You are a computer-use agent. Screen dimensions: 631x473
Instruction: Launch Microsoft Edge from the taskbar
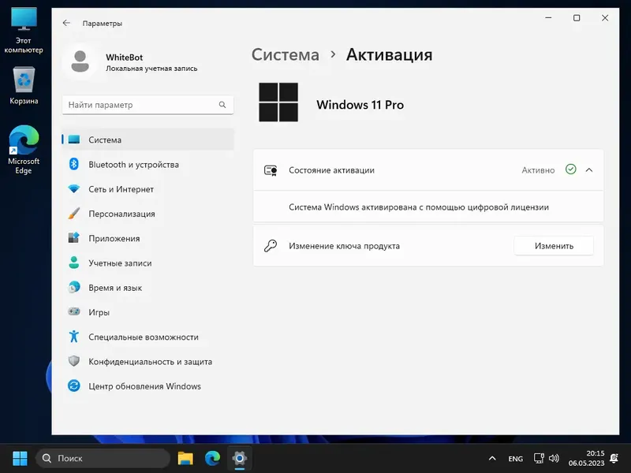coord(211,458)
